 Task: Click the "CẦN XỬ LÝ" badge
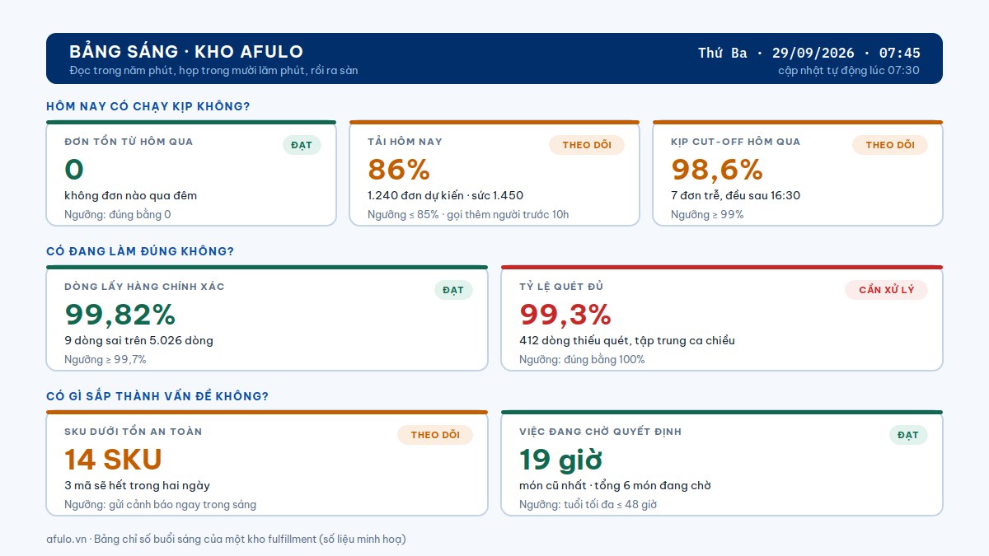coord(887,290)
